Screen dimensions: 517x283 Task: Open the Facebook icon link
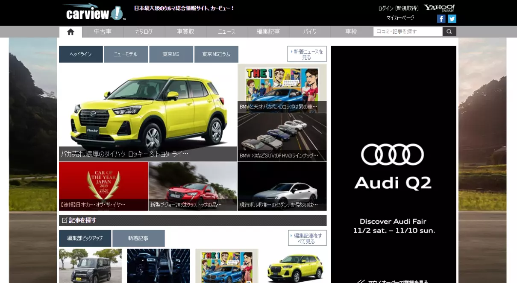pos(441,19)
